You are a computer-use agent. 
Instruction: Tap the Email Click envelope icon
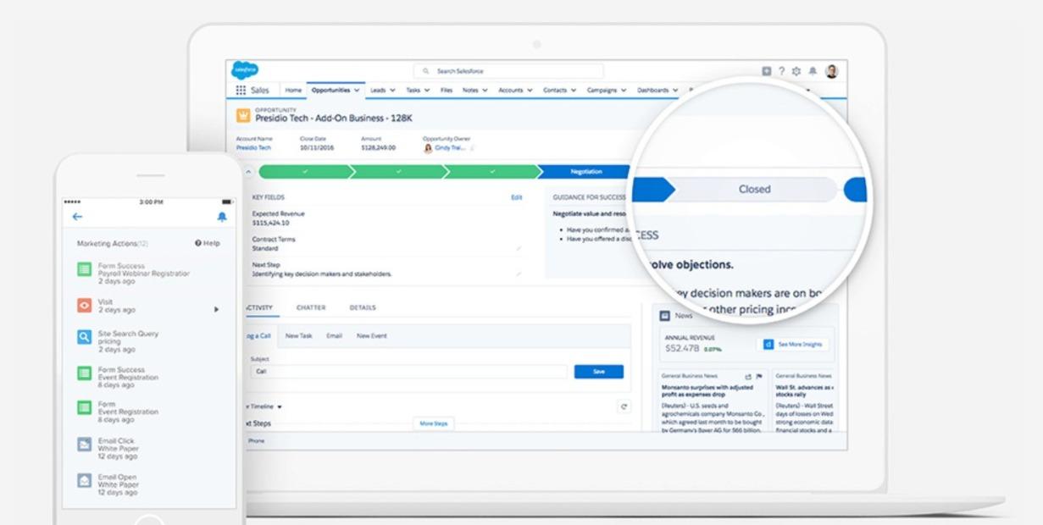pos(84,444)
